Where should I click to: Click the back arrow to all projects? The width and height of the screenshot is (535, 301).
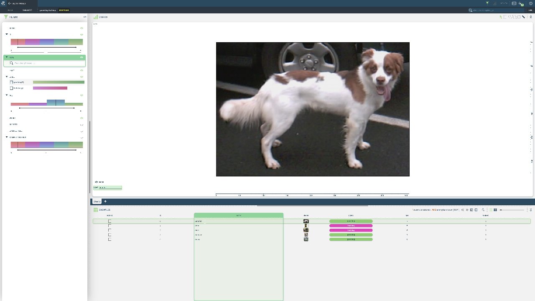click(9, 3)
